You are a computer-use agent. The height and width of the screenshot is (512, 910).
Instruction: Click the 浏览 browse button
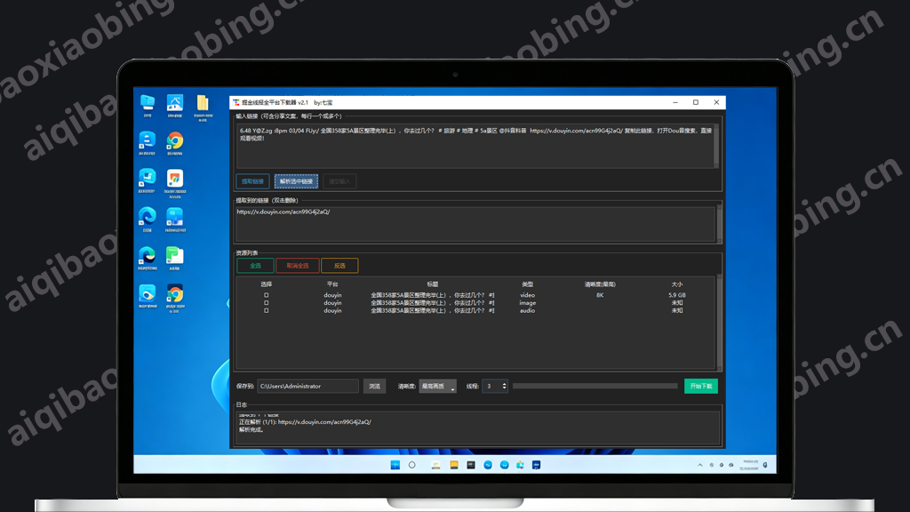(374, 386)
